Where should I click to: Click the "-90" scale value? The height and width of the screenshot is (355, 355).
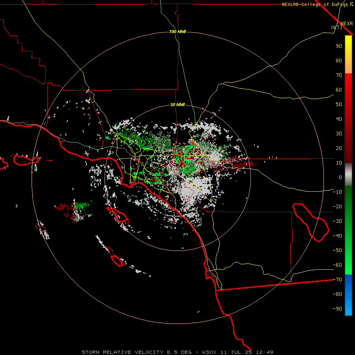337,309
